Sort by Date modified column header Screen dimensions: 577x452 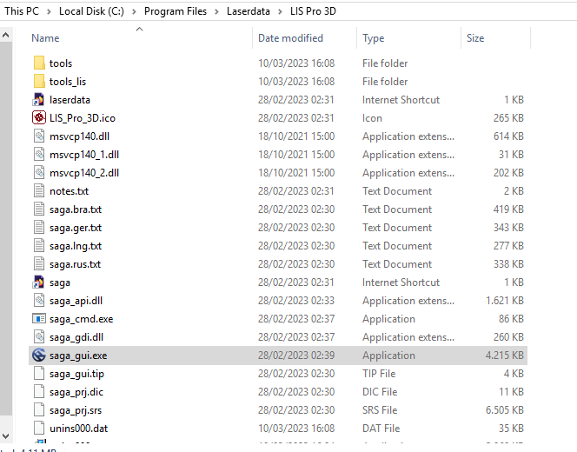(290, 38)
